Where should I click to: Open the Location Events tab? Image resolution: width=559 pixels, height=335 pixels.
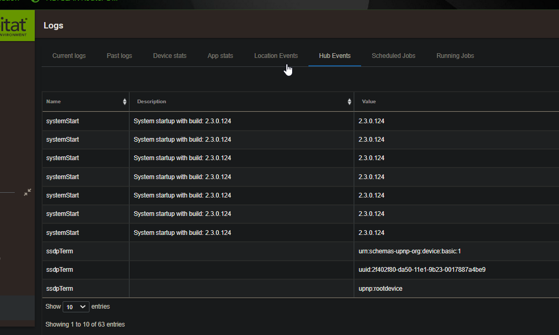[276, 56]
